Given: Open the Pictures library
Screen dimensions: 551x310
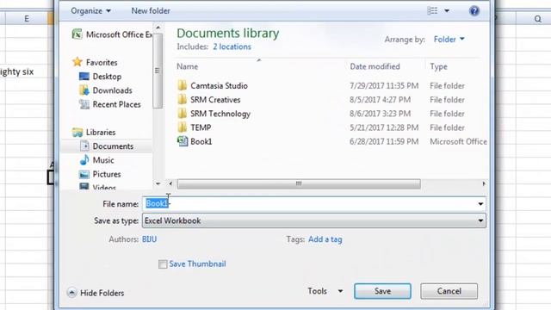Looking at the screenshot, I should 100,174.
